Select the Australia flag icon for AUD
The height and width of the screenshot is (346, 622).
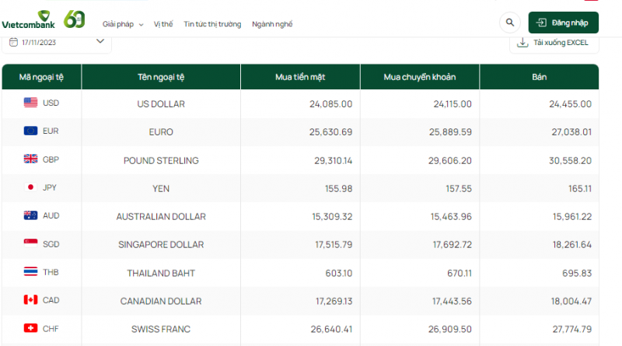click(31, 215)
